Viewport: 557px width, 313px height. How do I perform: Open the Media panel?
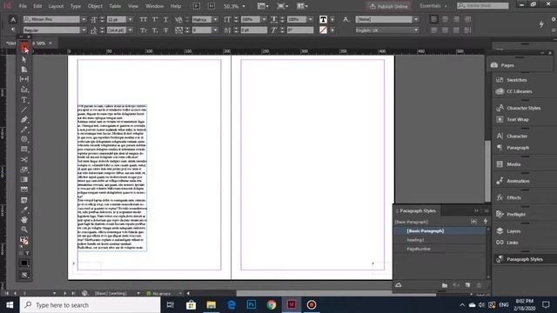508,164
